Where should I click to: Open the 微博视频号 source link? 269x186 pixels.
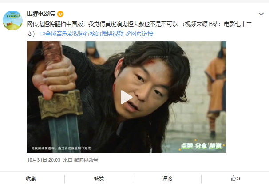click(x=86, y=160)
